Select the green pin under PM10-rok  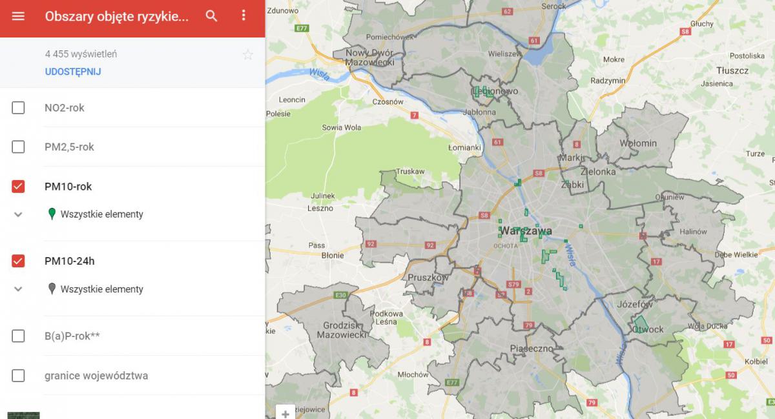pos(52,214)
